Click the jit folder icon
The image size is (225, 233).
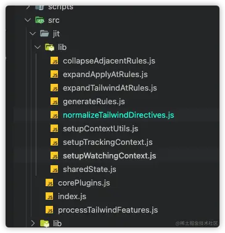pos(44,33)
